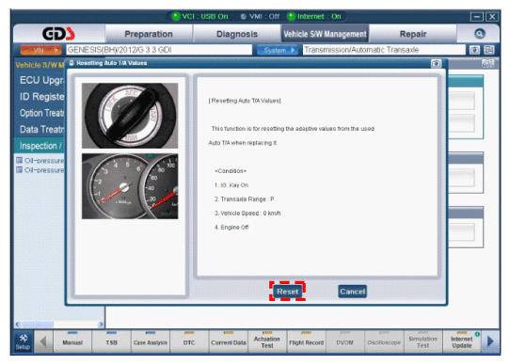Click the rightmost icon after system field
This screenshot has height=364, width=510.
coord(489,50)
